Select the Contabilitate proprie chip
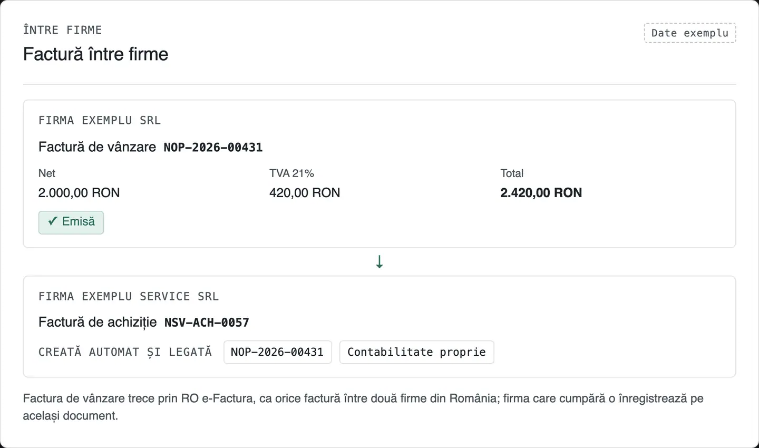The height and width of the screenshot is (448, 759). (x=416, y=352)
